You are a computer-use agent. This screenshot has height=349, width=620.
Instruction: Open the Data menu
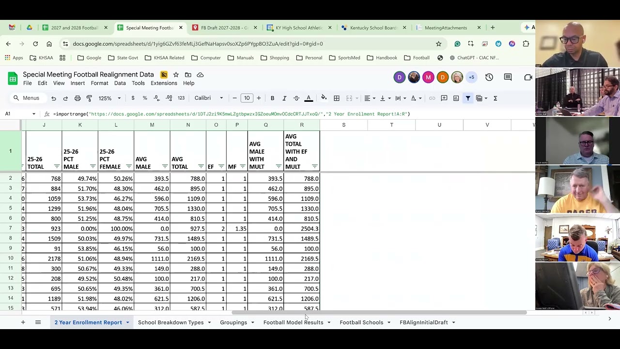point(120,83)
